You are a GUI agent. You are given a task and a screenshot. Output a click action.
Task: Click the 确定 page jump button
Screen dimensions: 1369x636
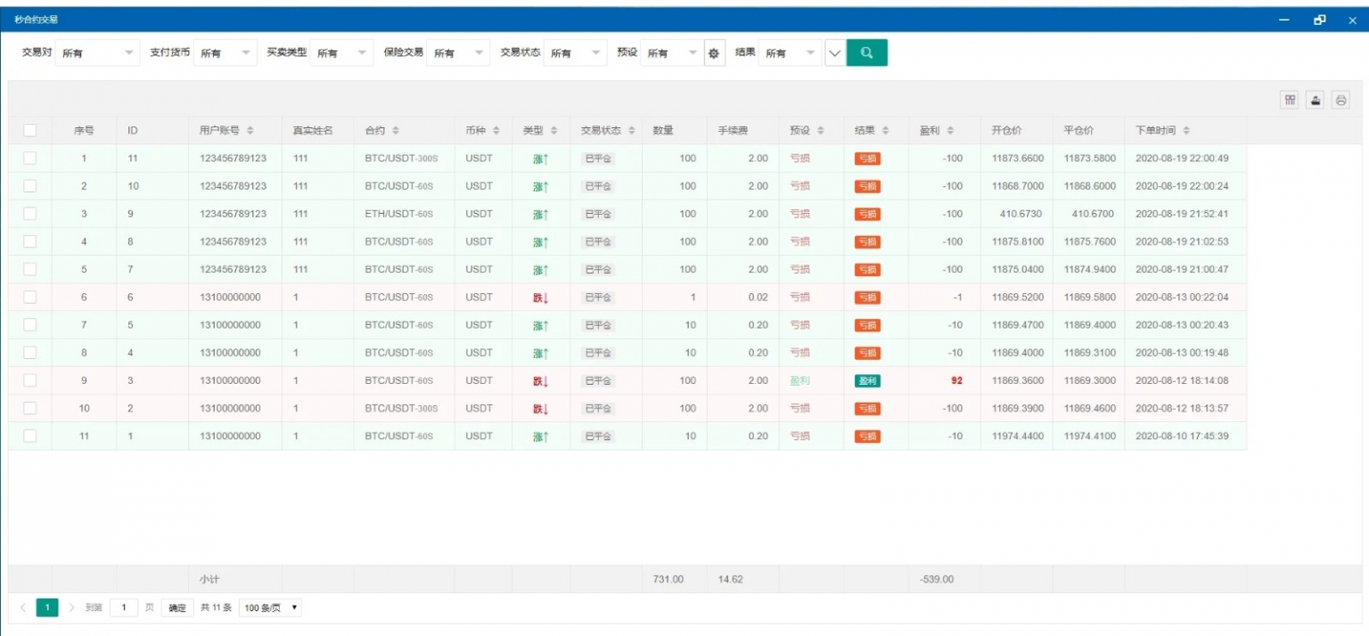tap(177, 607)
